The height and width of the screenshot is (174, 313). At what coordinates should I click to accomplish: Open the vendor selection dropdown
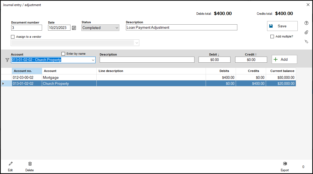click(x=137, y=43)
